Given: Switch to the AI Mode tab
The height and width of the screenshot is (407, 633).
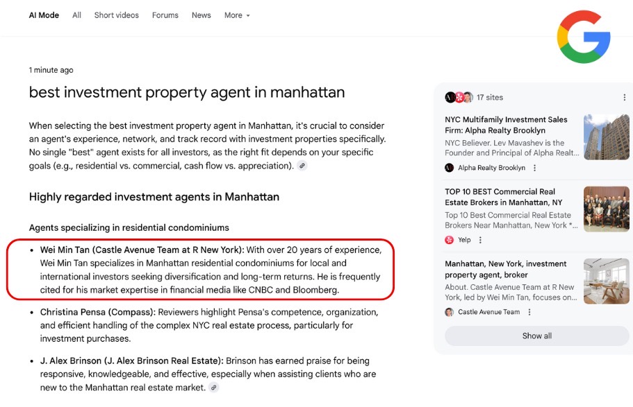Looking at the screenshot, I should click(44, 15).
